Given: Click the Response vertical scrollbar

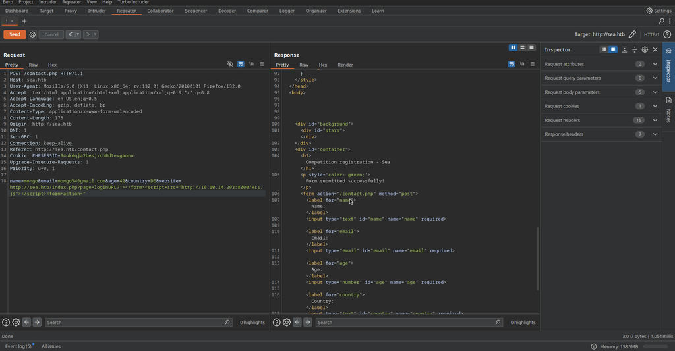Looking at the screenshot, I should pos(538,257).
